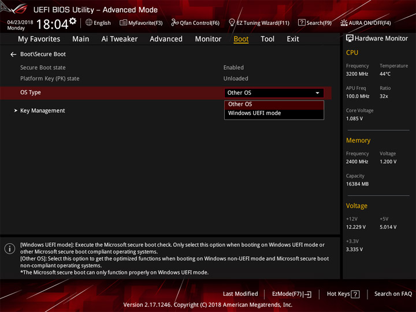
Task: Toggle AURA ON/OFF(F4)
Action: pyautogui.click(x=366, y=23)
